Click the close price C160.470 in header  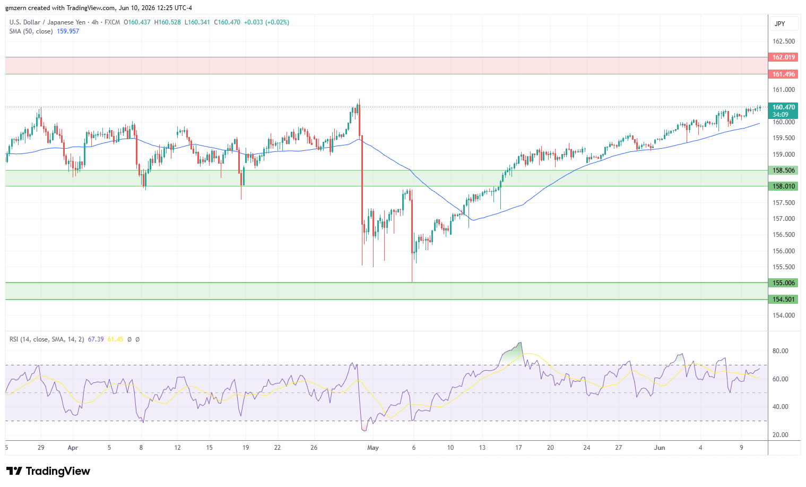click(x=227, y=22)
